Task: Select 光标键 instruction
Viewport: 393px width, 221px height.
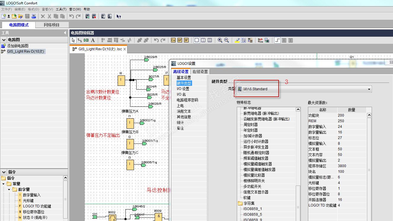Action: click(x=28, y=201)
